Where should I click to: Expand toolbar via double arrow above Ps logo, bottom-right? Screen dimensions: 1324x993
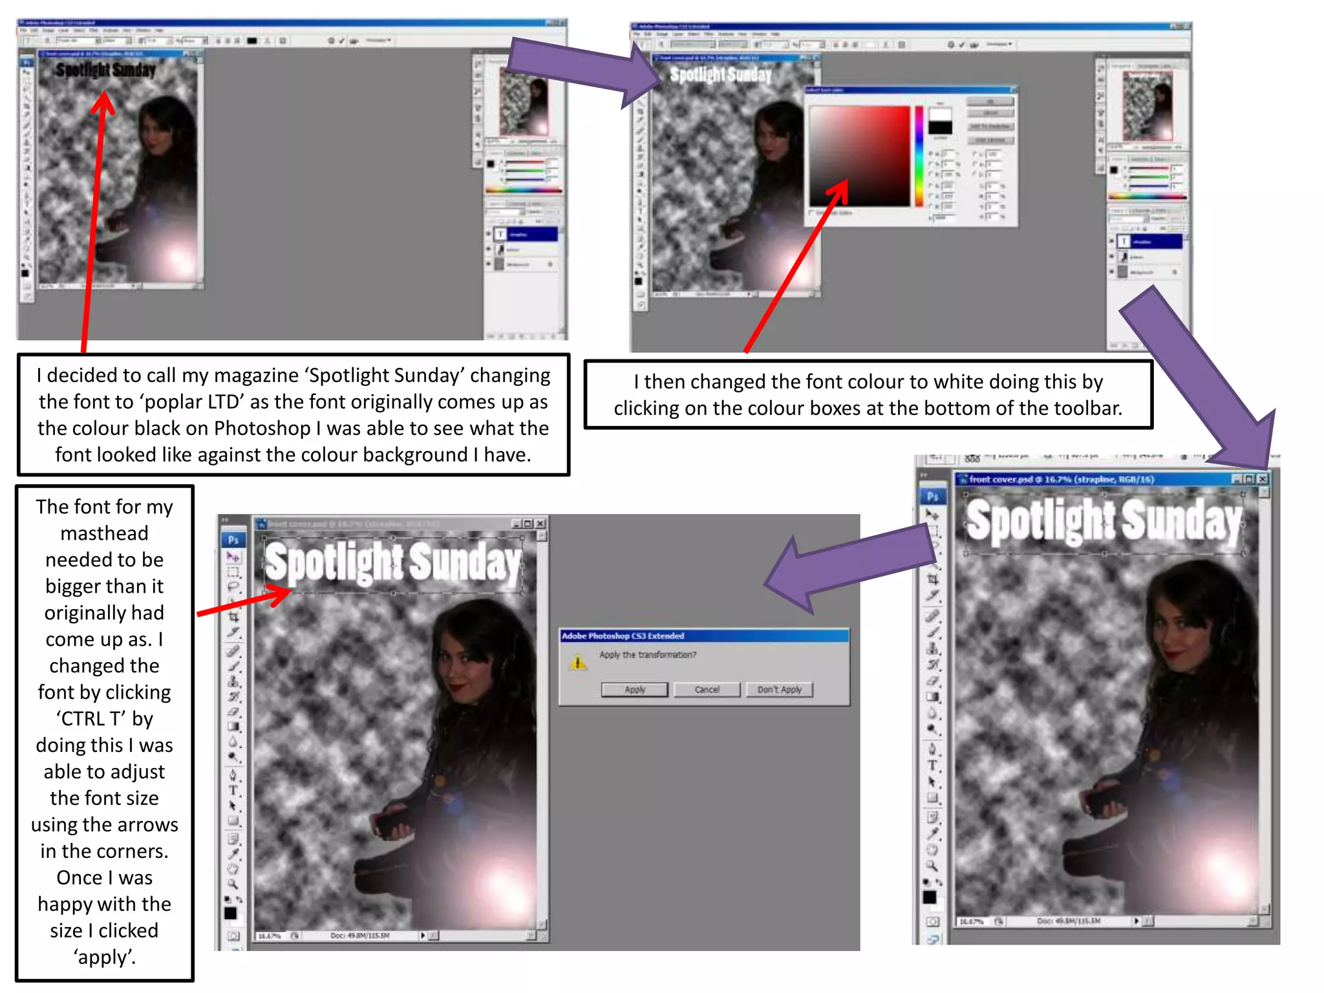[x=924, y=475]
